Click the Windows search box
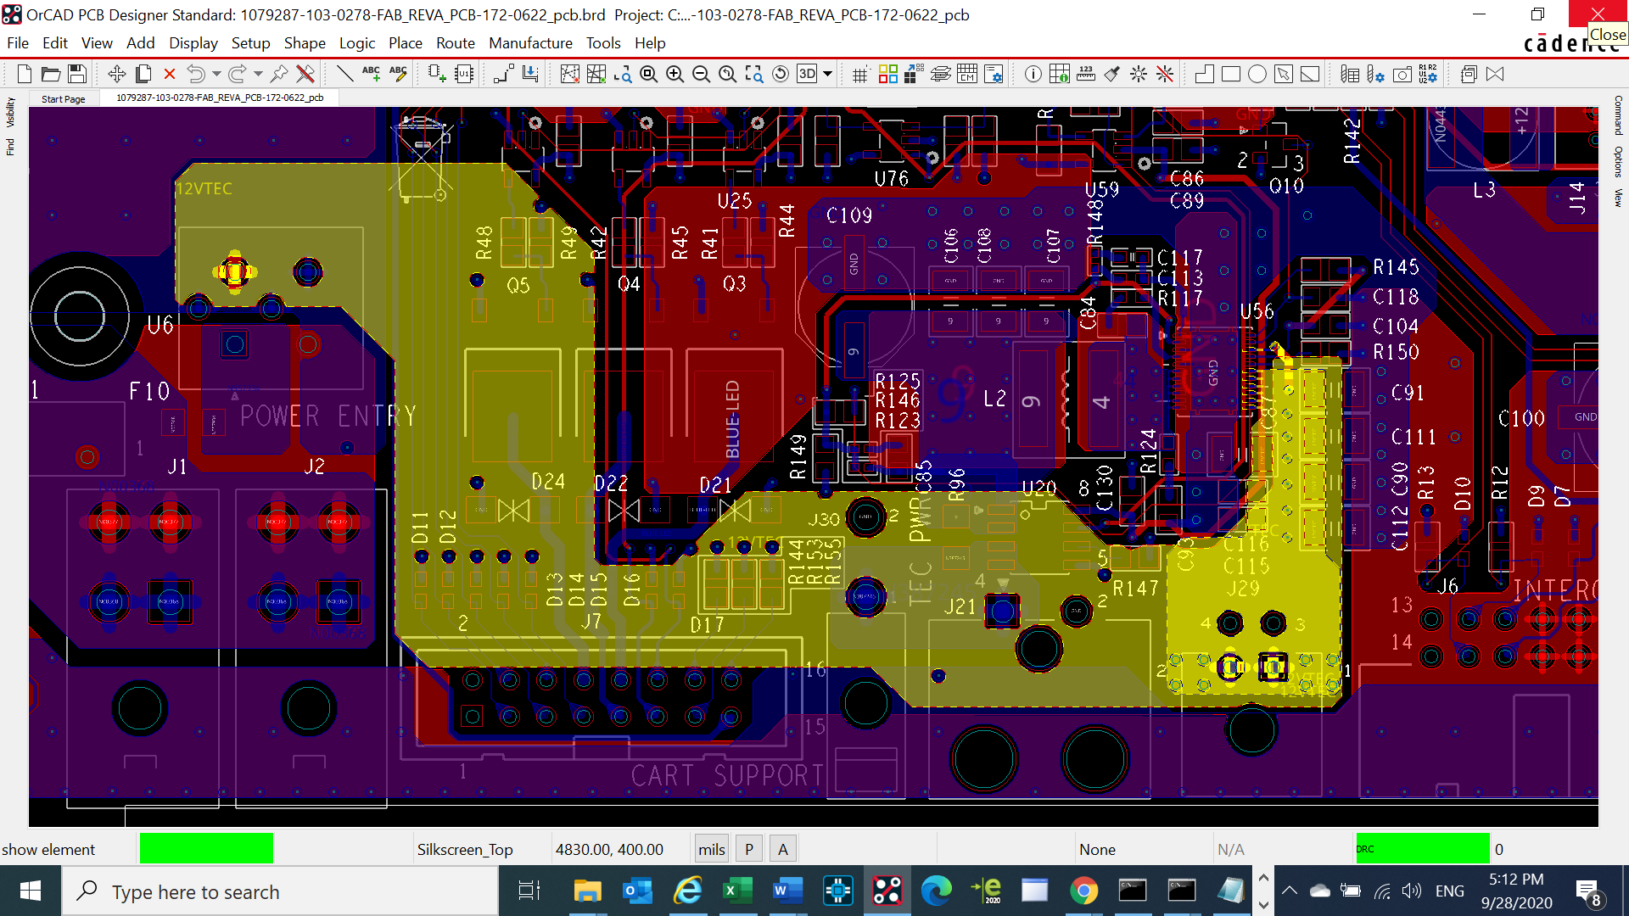 click(281, 891)
